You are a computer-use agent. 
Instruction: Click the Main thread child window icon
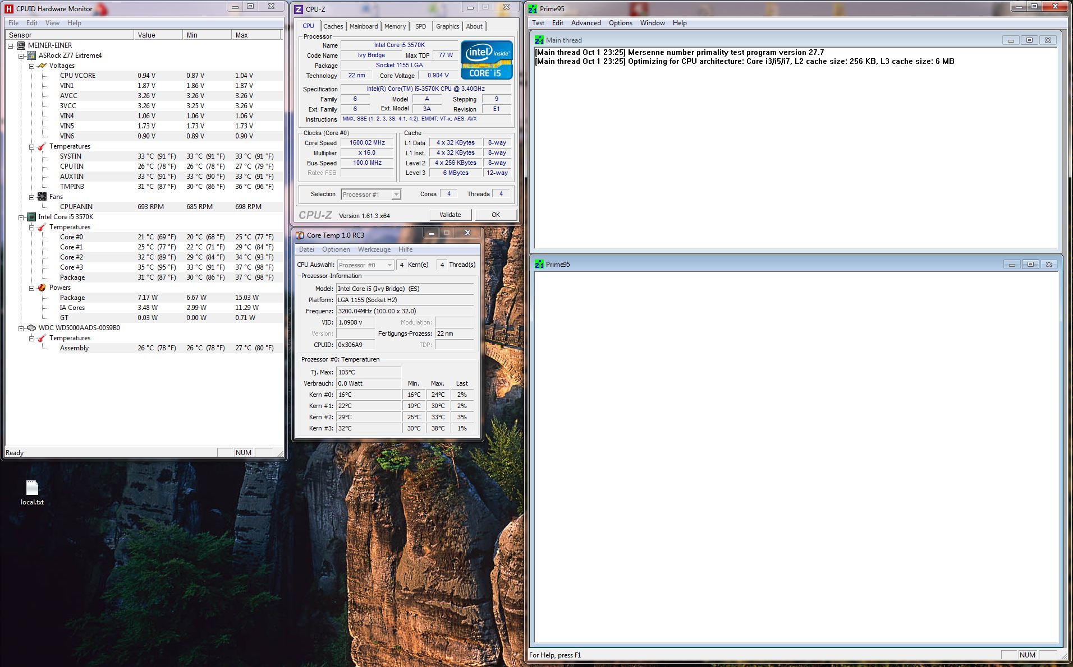539,40
